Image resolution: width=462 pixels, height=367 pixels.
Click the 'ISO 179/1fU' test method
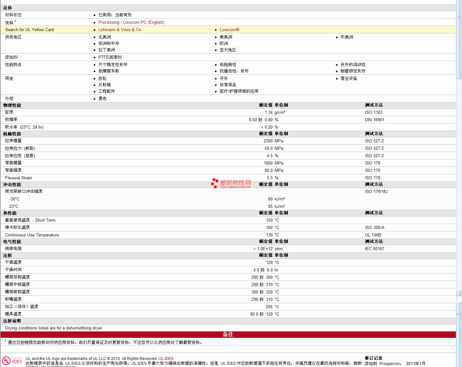pos(376,192)
